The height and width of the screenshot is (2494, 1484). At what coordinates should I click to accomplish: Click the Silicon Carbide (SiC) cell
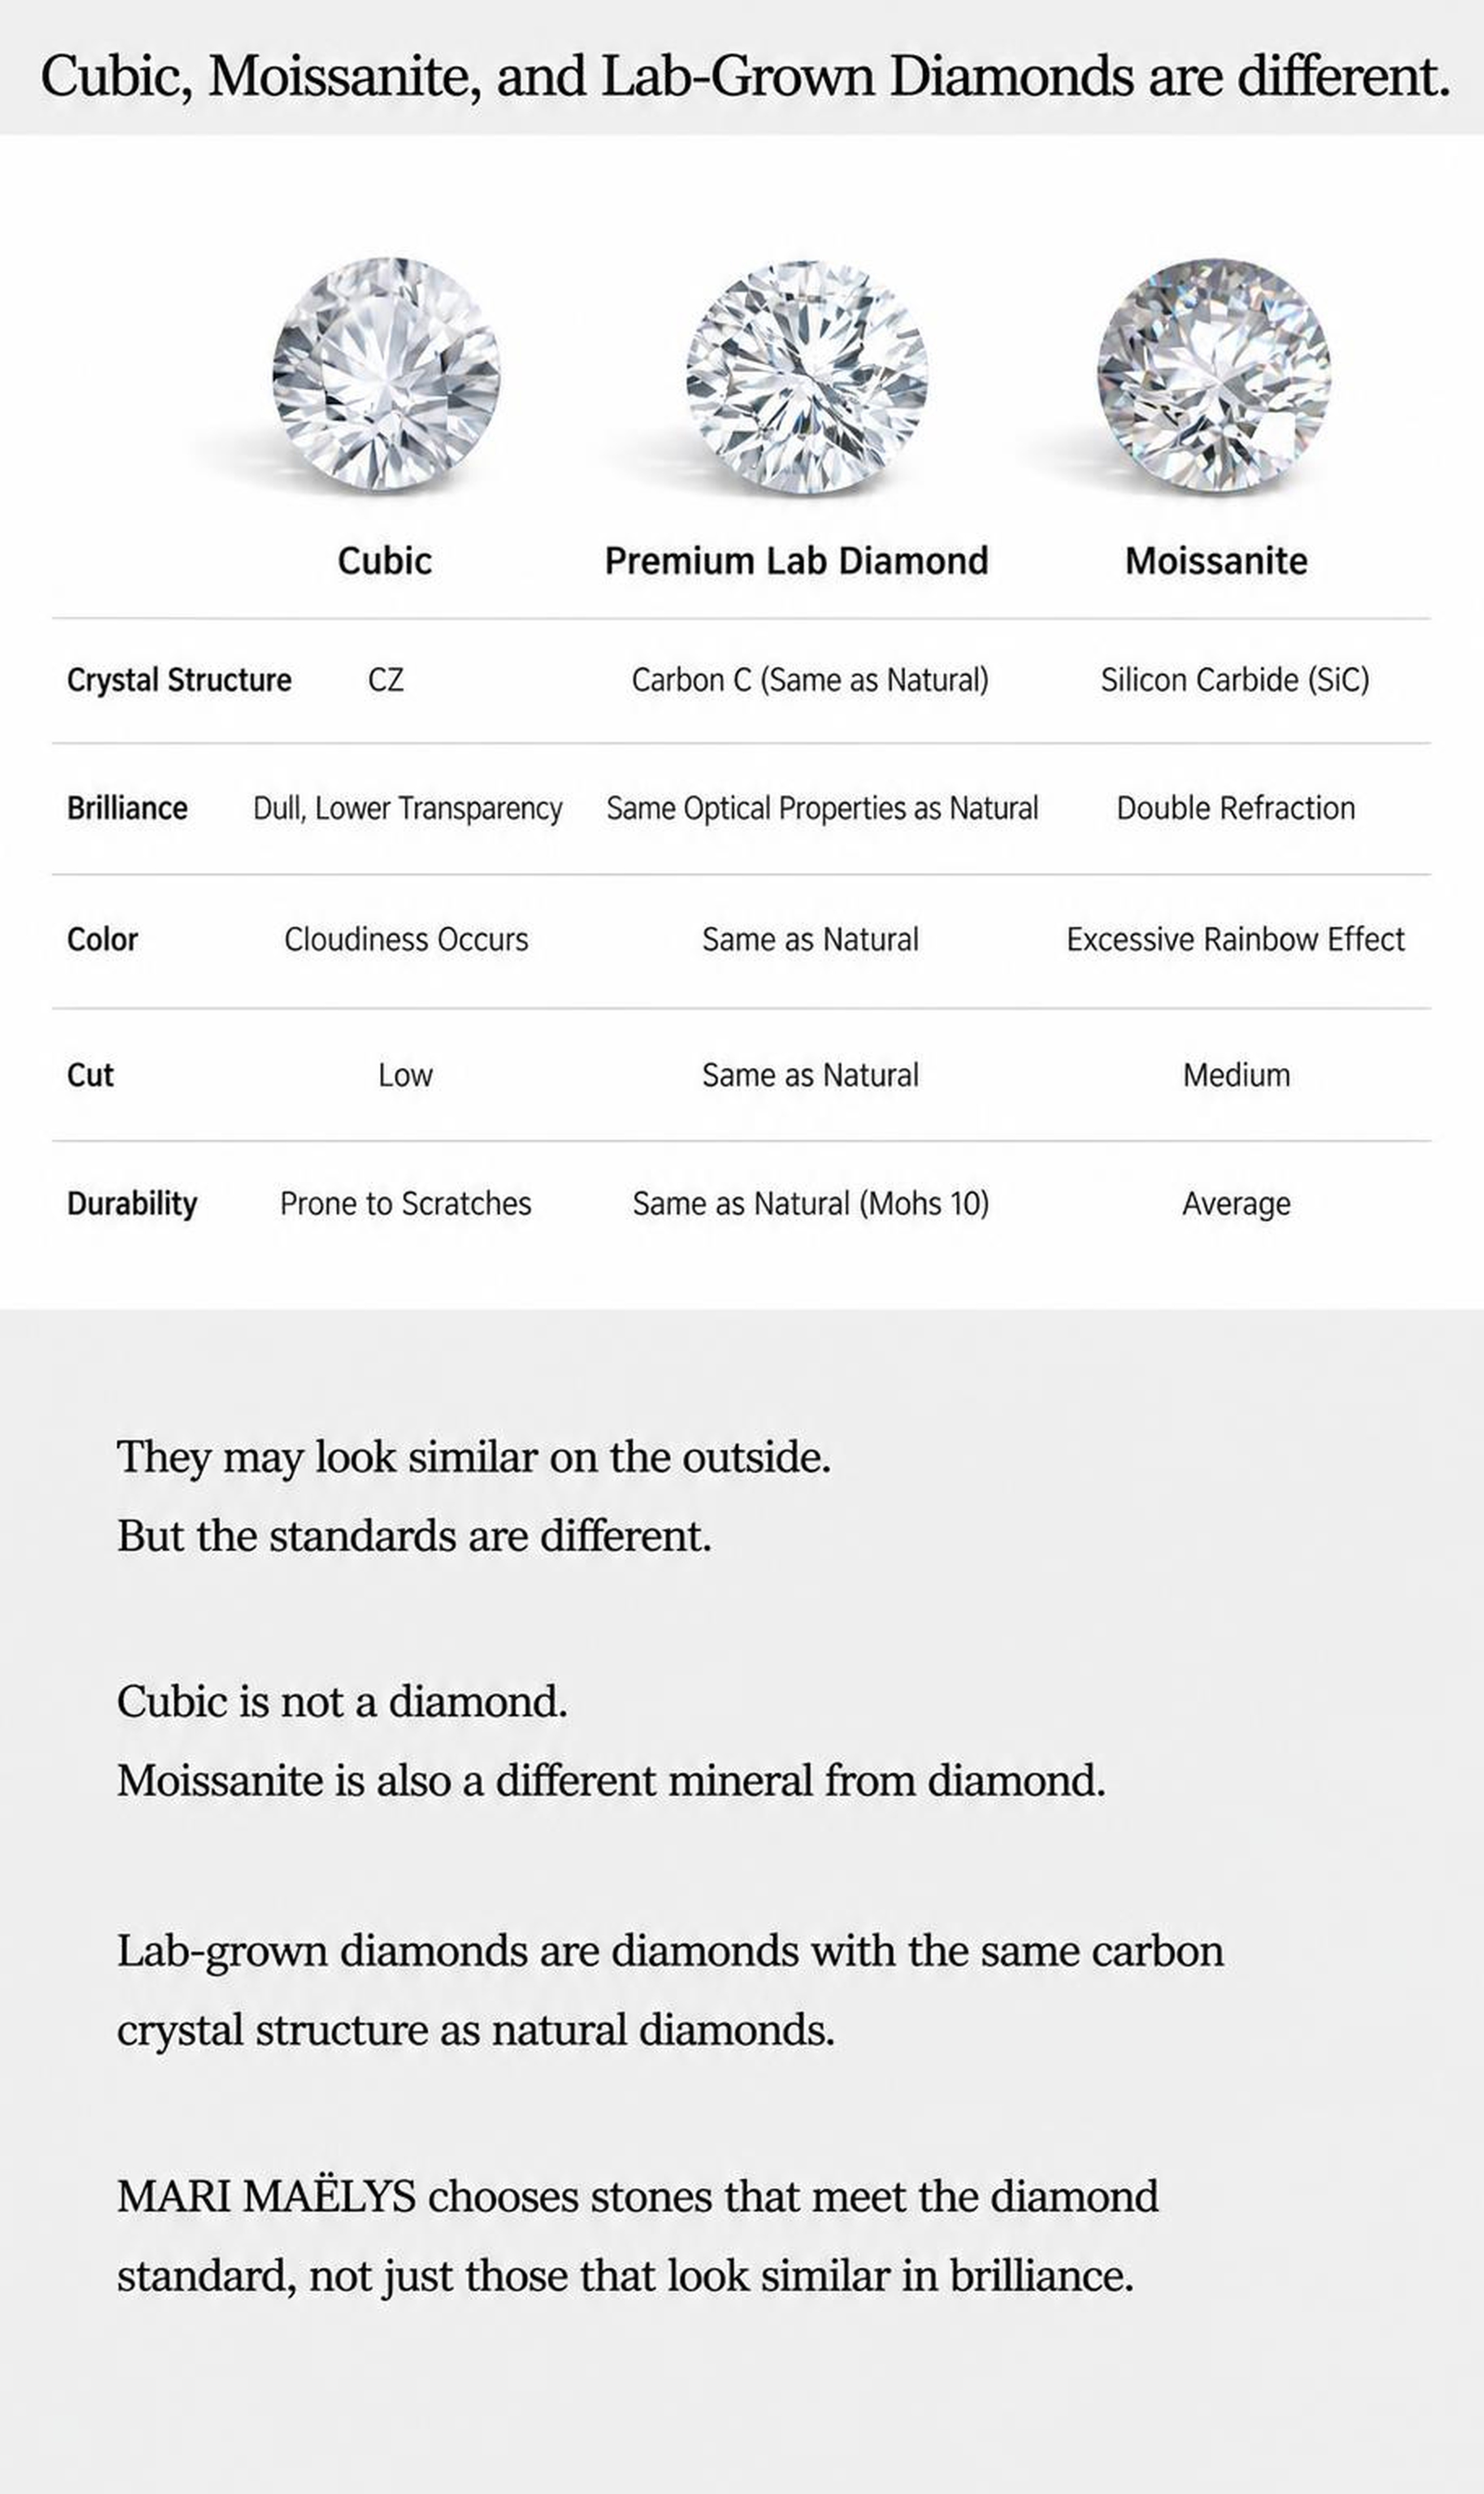click(x=1235, y=680)
